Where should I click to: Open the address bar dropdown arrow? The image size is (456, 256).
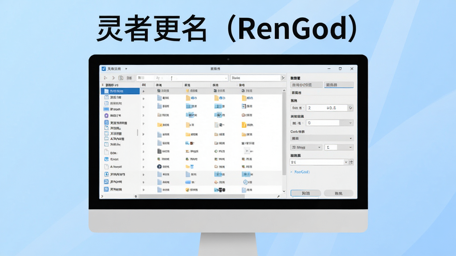(226, 78)
